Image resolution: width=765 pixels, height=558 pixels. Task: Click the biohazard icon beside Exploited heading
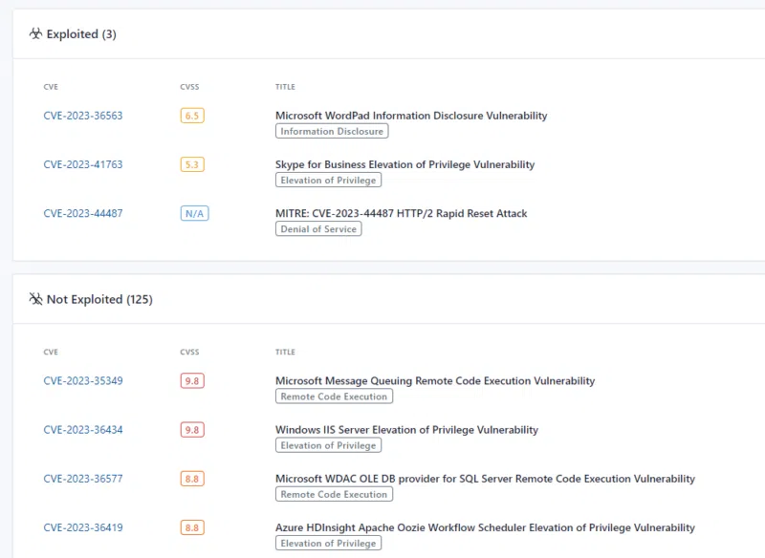pyautogui.click(x=35, y=33)
